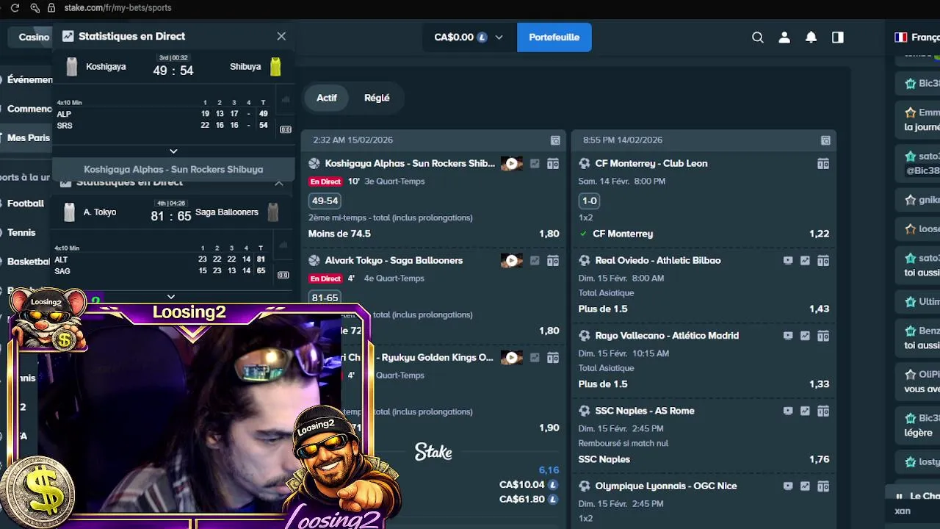The image size is (940, 529).
Task: Open CF Monterrey - Club Leon match link
Action: [651, 164]
